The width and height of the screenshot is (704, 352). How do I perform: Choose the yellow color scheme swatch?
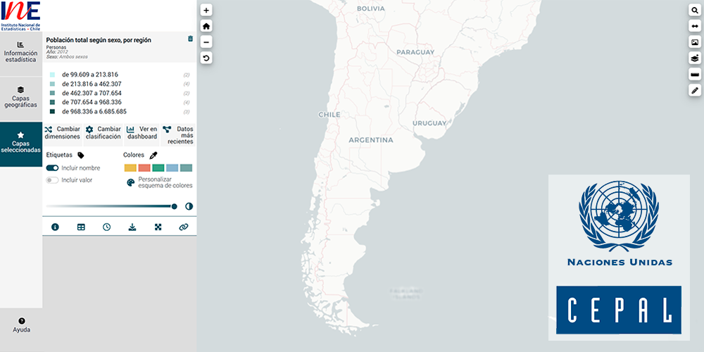point(130,168)
